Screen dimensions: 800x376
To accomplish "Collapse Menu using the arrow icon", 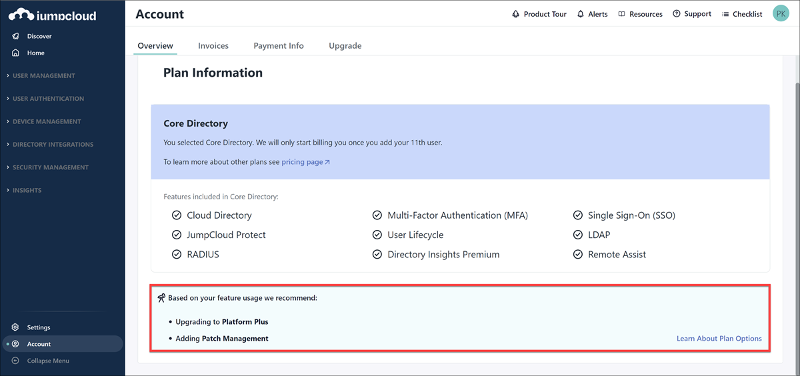I will pyautogui.click(x=15, y=361).
